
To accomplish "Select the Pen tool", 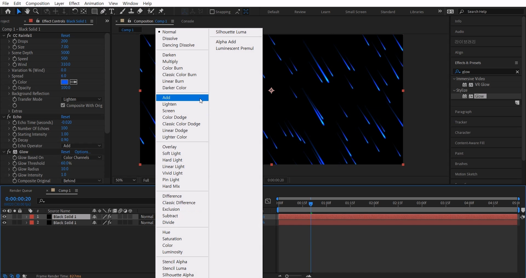I will [103, 11].
